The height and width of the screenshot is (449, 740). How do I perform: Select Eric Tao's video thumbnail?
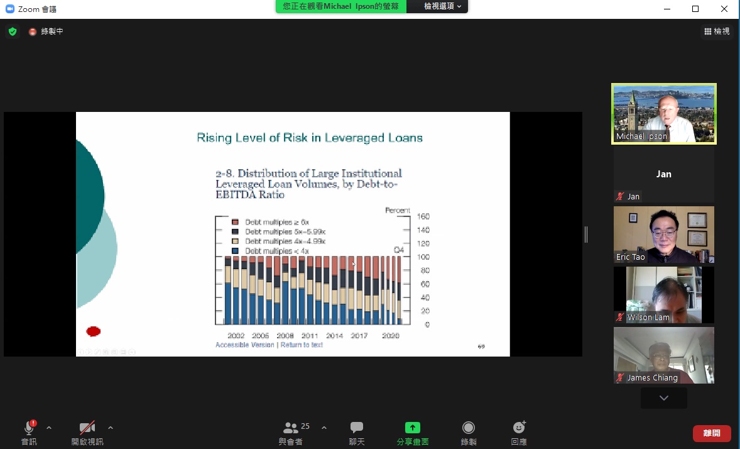[663, 235]
